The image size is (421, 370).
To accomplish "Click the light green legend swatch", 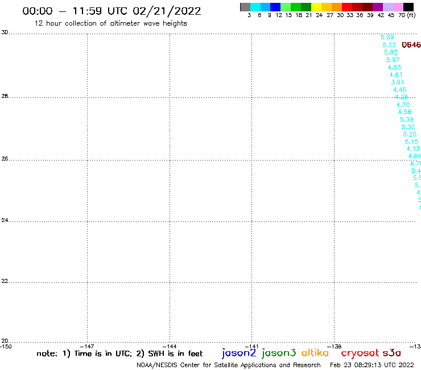I will (286, 7).
